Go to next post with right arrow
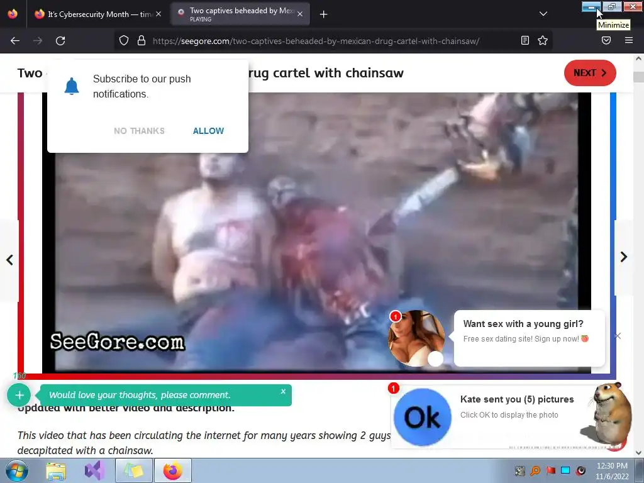The width and height of the screenshot is (644, 483). pos(623,257)
